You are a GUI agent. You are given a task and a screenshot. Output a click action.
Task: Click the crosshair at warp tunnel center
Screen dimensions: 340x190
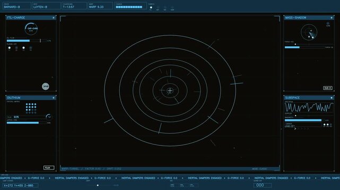(170, 91)
